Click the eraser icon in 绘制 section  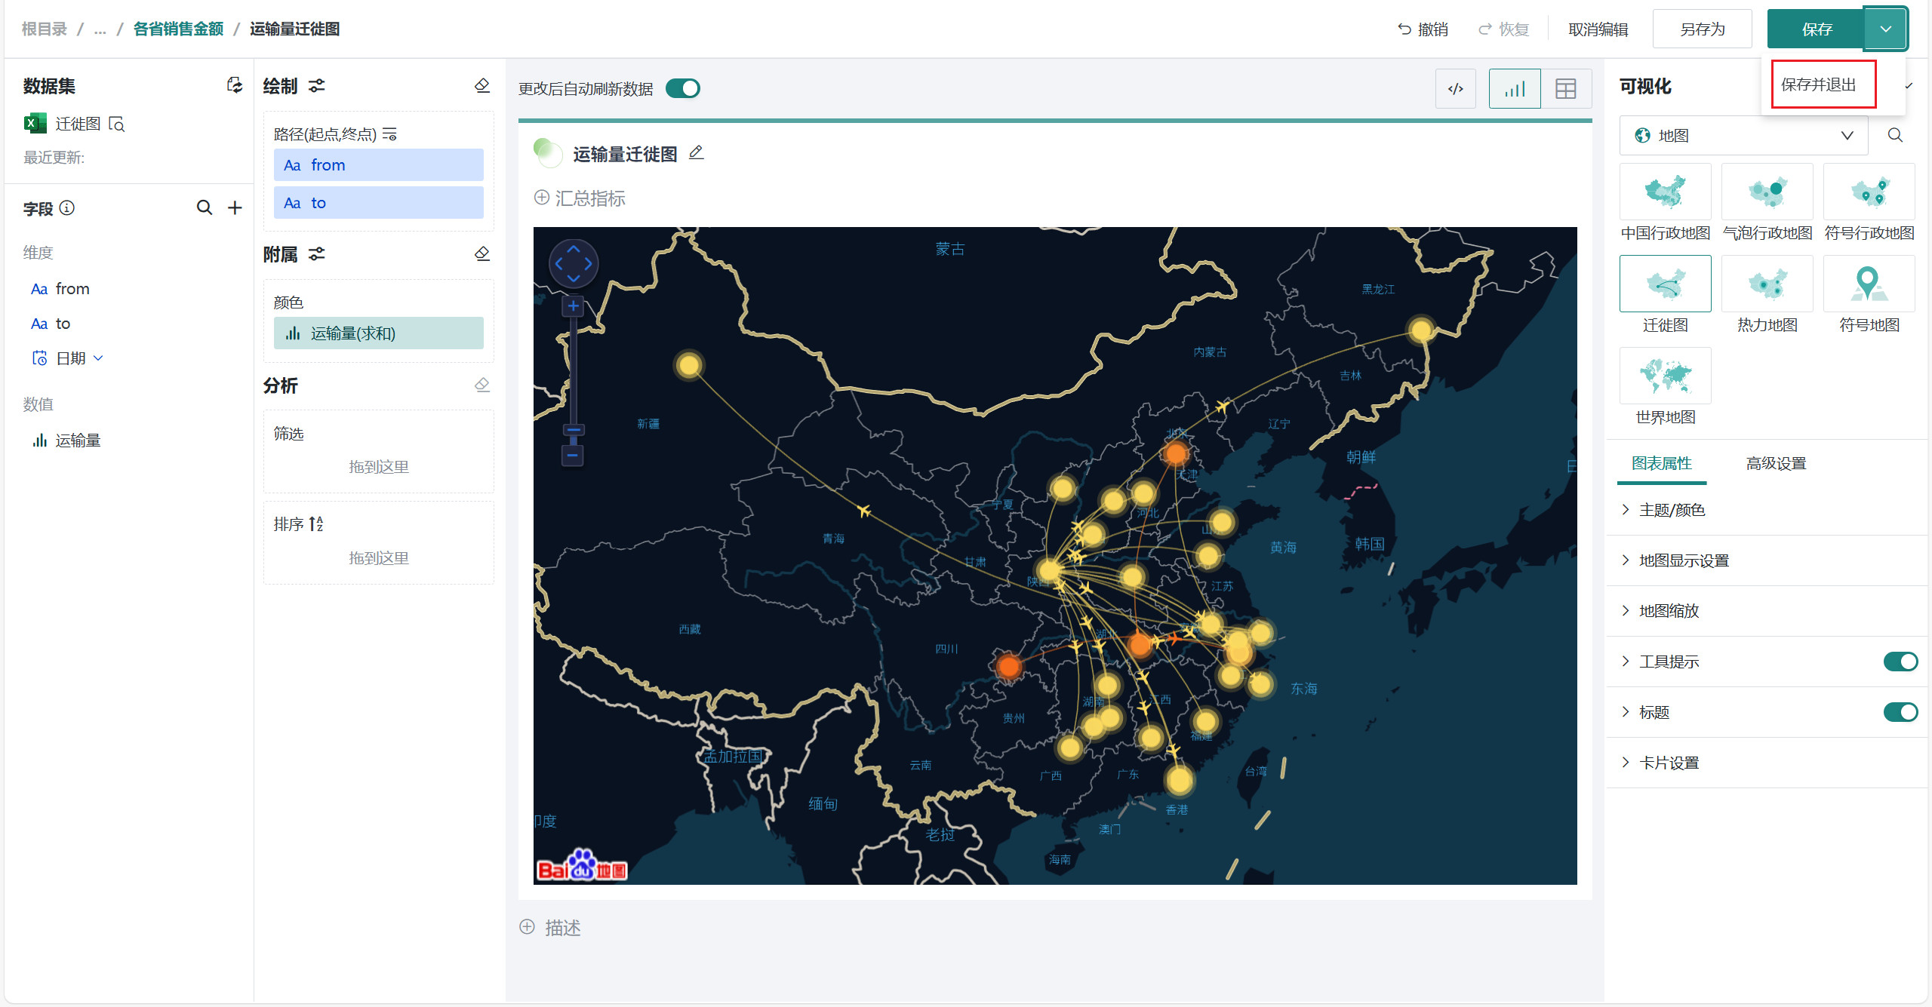point(482,85)
